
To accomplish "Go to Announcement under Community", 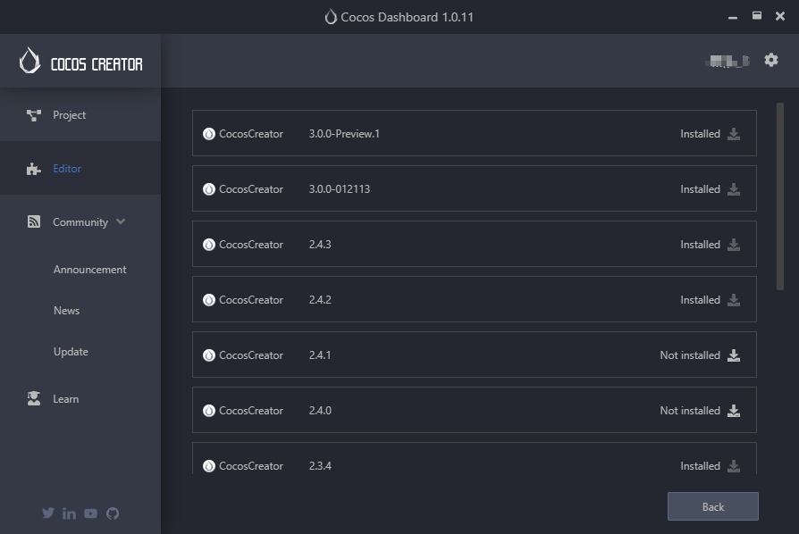I will point(89,270).
